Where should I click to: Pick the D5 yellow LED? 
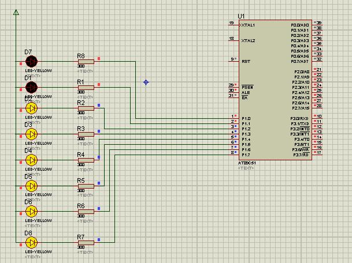point(31,186)
